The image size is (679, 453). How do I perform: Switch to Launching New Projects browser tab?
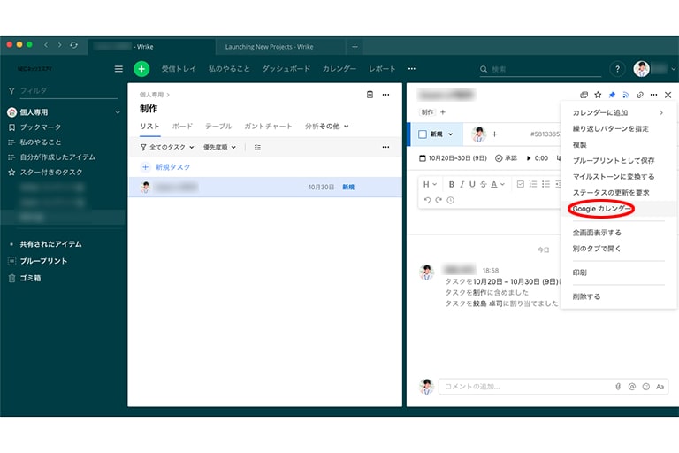click(x=281, y=47)
